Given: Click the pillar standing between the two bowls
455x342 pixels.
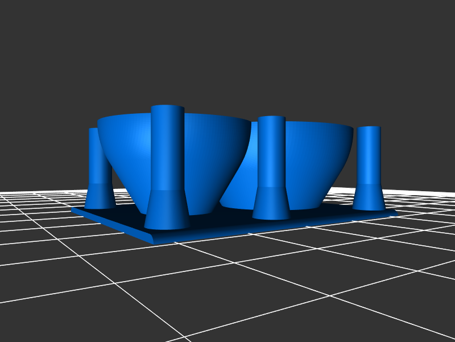Looking at the screenshot, I should click(x=271, y=154).
